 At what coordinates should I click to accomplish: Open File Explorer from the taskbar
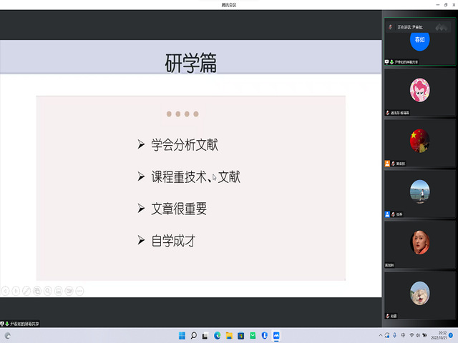(229, 335)
